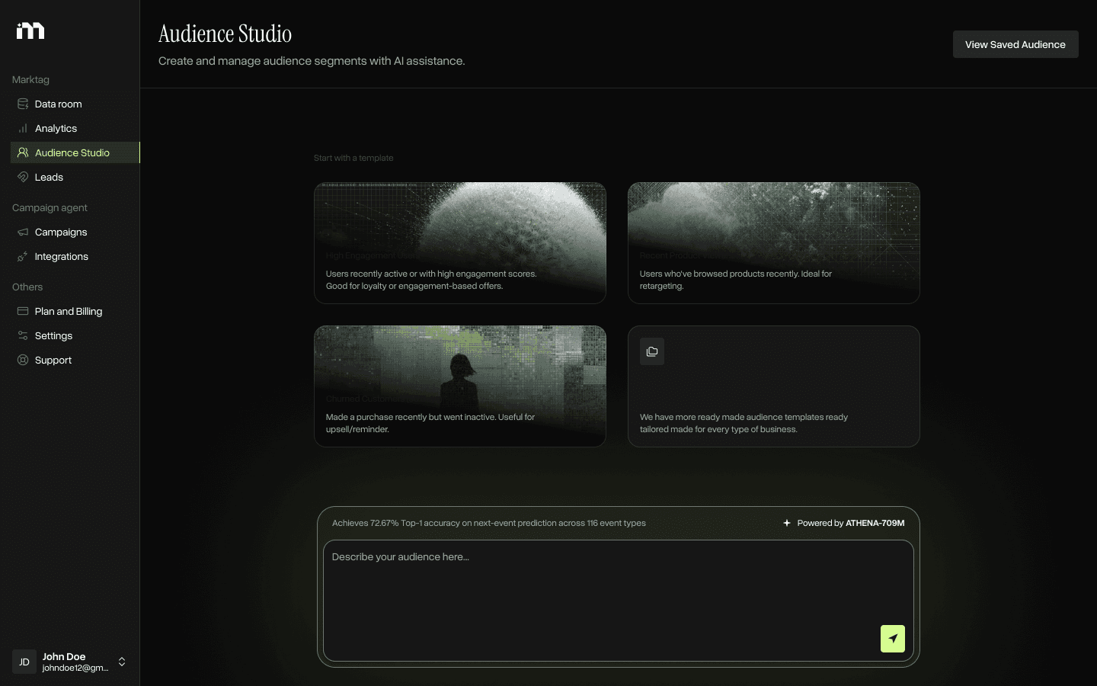Click the Campaigns megaphone icon
Screen dimensions: 1097x686
pyautogui.click(x=23, y=232)
